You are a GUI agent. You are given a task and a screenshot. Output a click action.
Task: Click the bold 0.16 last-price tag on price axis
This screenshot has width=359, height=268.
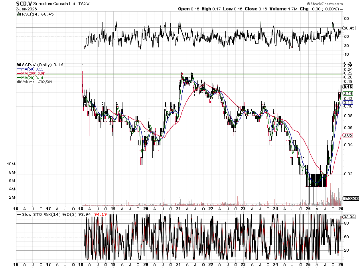coord(348,87)
